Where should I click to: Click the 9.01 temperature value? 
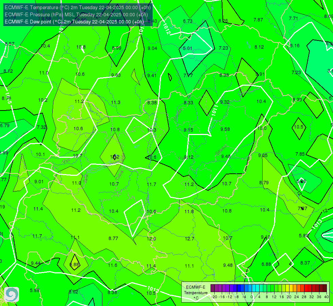point(39,182)
